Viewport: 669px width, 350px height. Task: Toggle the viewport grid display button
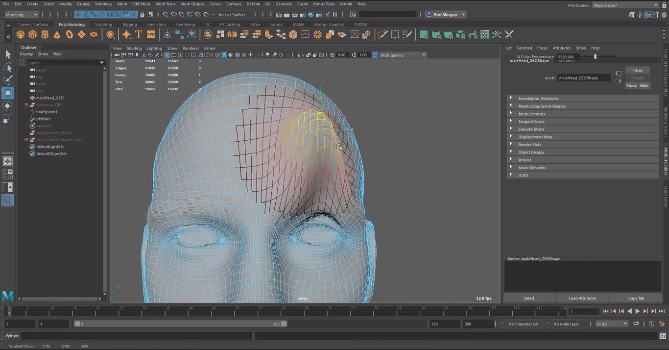tap(167, 55)
